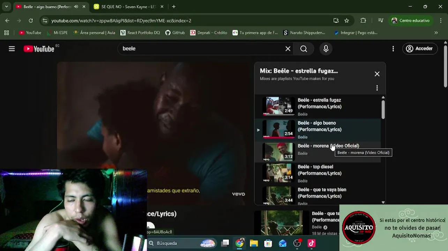Start voice search with the microphone
Image resolution: width=448 pixels, height=251 pixels.
pos(326,49)
